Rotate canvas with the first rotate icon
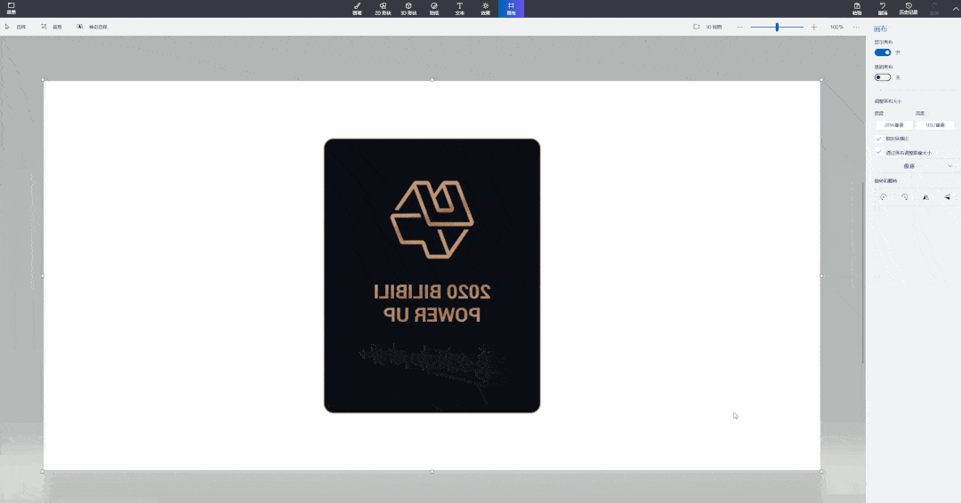 884,197
